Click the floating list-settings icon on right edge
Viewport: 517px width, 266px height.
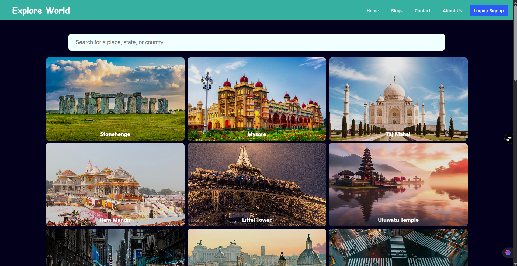[x=509, y=139]
